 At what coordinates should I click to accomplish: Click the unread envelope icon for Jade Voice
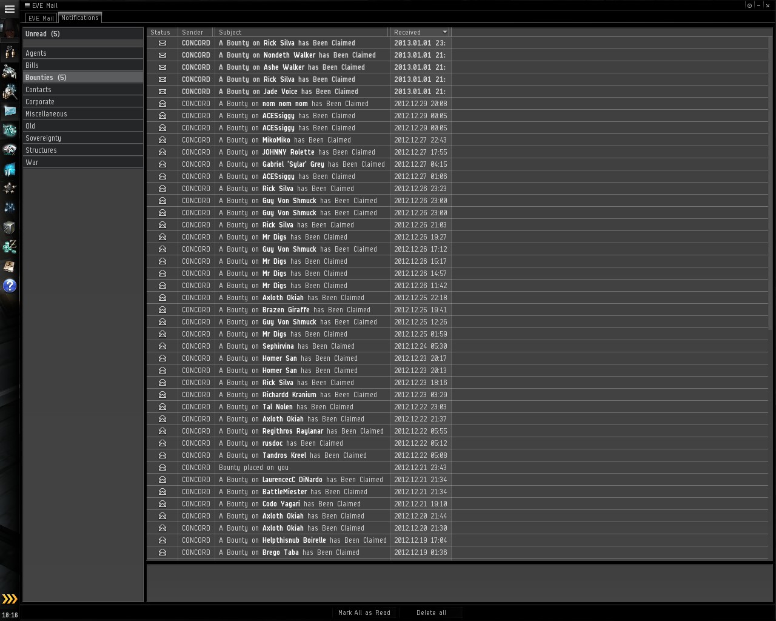tap(162, 92)
